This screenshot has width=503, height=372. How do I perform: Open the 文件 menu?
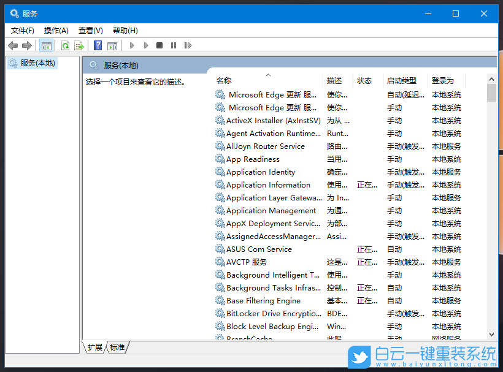coord(23,30)
